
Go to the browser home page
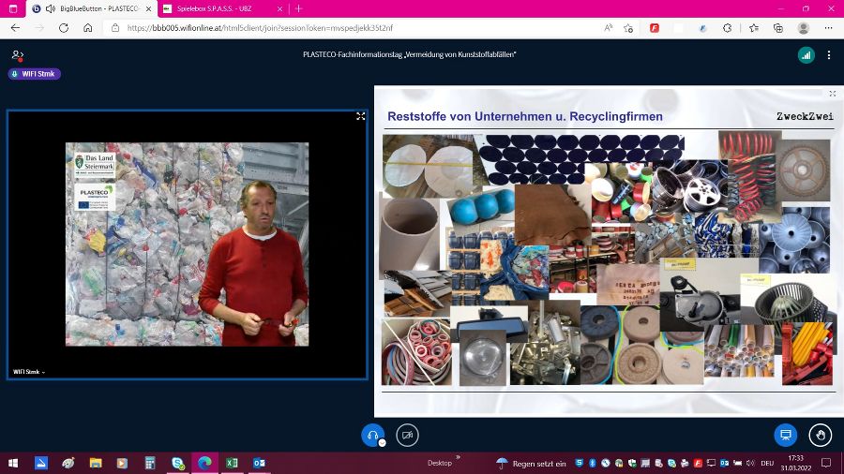tap(88, 28)
